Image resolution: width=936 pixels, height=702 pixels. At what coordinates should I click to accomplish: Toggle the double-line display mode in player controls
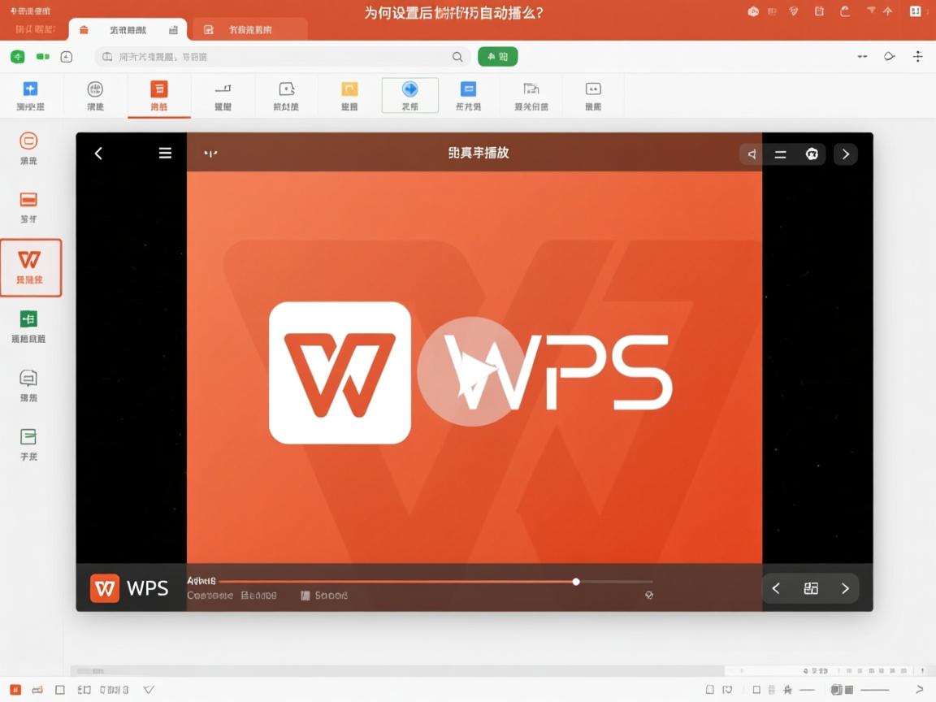pyautogui.click(x=780, y=154)
